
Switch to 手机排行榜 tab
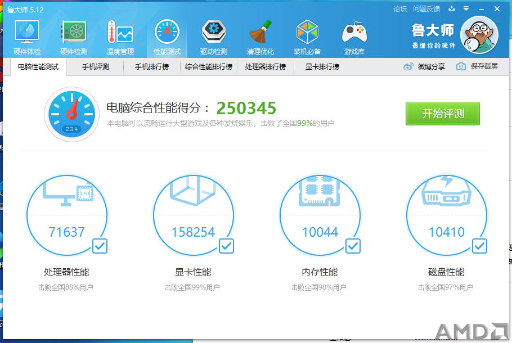pos(152,67)
